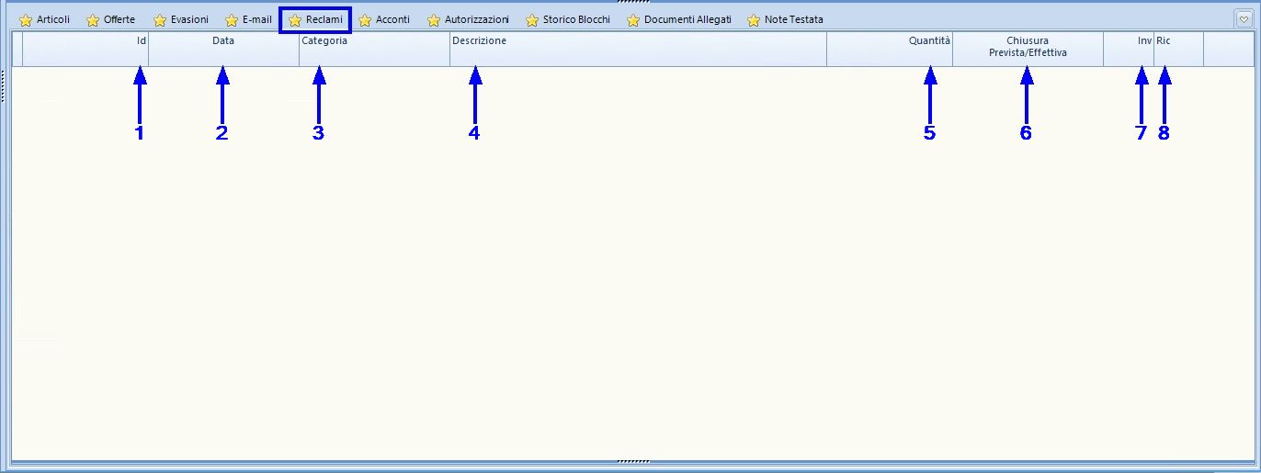1261x473 pixels.
Task: Click the Inv column header
Action: click(x=1129, y=48)
